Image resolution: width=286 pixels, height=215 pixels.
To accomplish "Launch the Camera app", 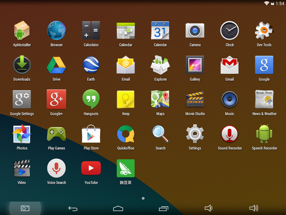I will (195, 30).
